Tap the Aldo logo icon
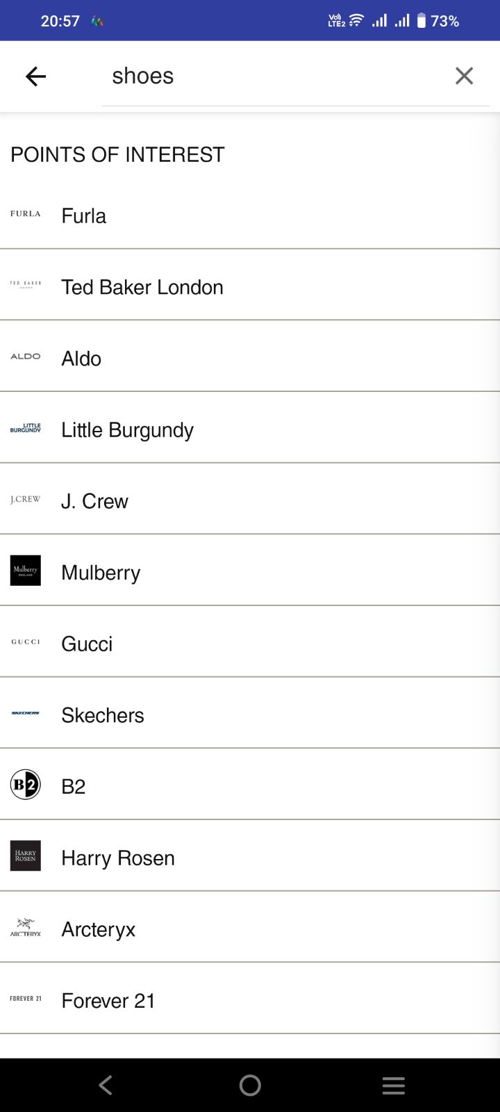 click(26, 357)
